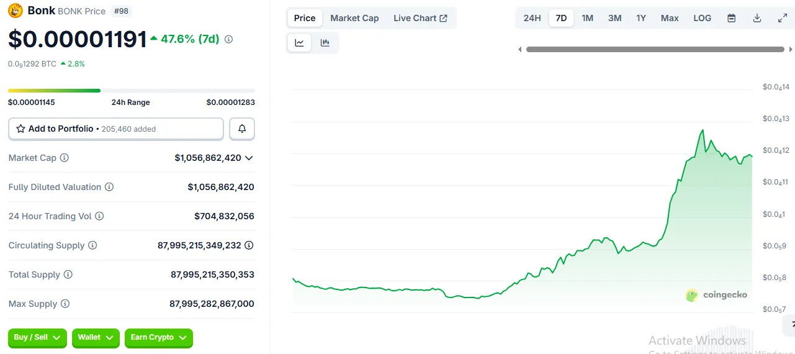Click the $0.00001191 price text

coord(78,39)
